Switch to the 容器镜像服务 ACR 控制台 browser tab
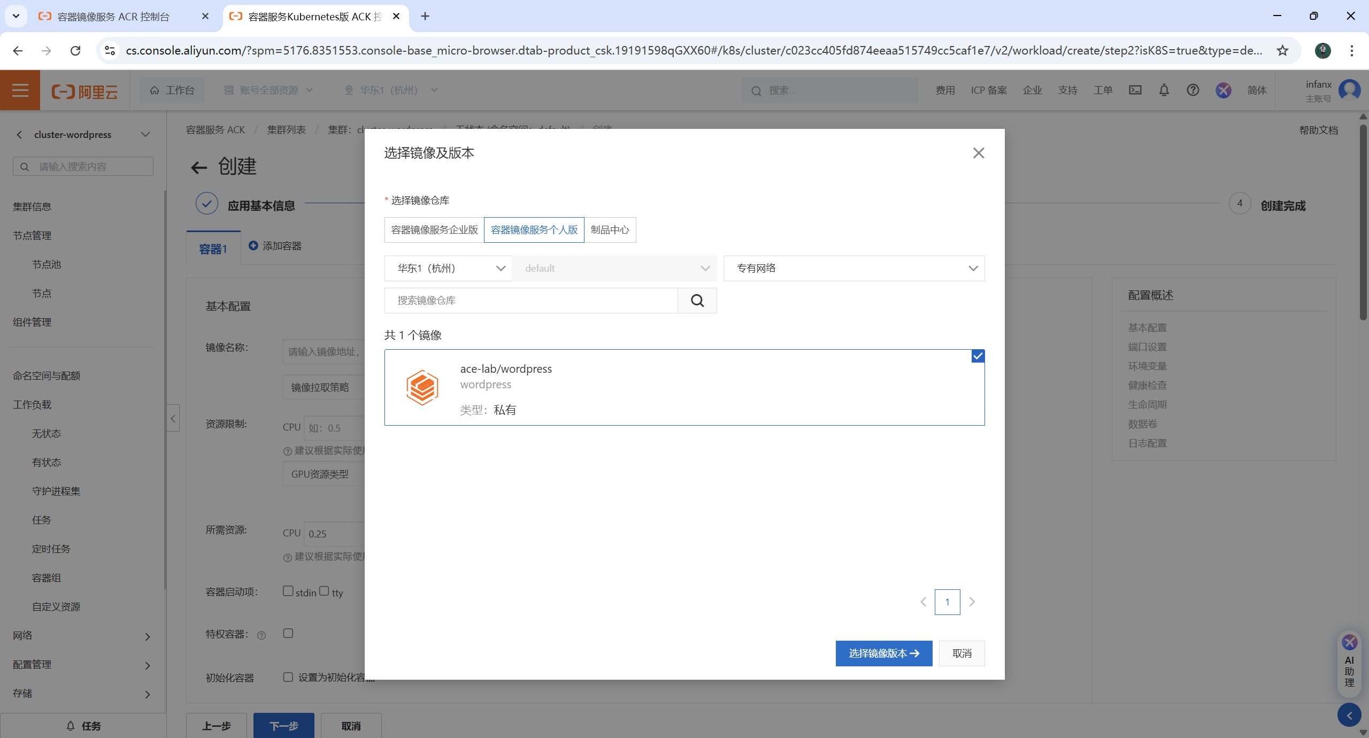The width and height of the screenshot is (1369, 738). 113,17
